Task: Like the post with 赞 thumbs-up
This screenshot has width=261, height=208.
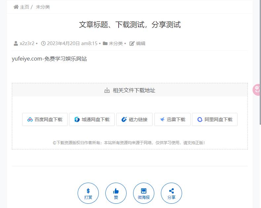Action: click(116, 193)
